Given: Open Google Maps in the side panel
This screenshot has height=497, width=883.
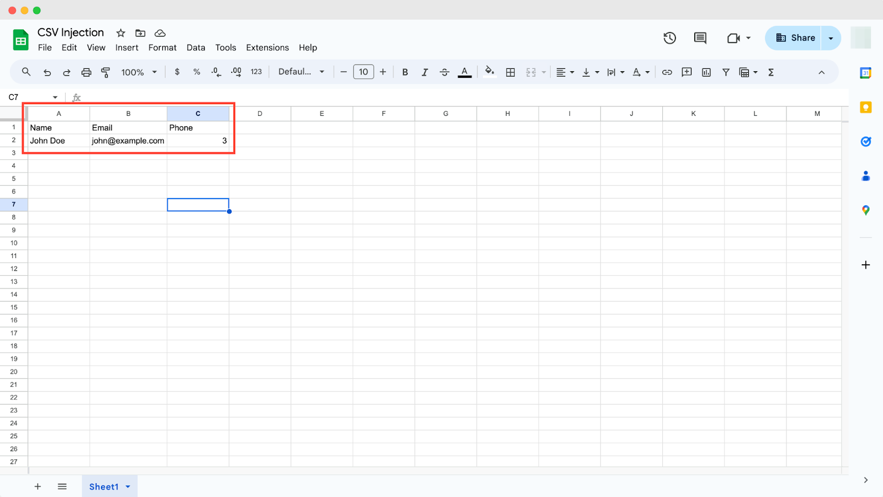Looking at the screenshot, I should pos(865,210).
